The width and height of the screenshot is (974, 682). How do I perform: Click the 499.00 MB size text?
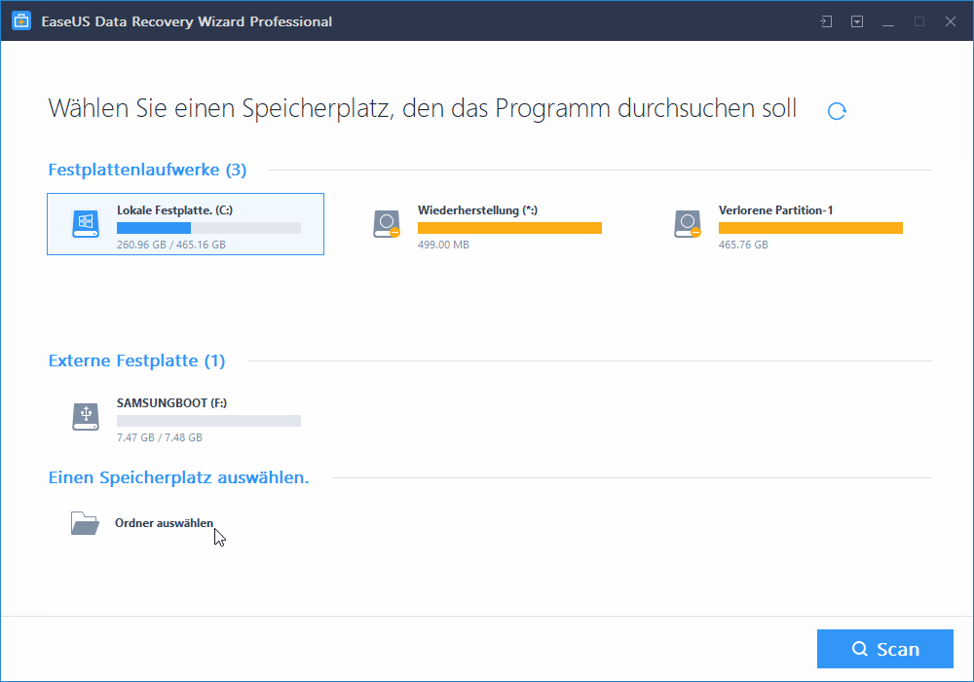pos(443,245)
